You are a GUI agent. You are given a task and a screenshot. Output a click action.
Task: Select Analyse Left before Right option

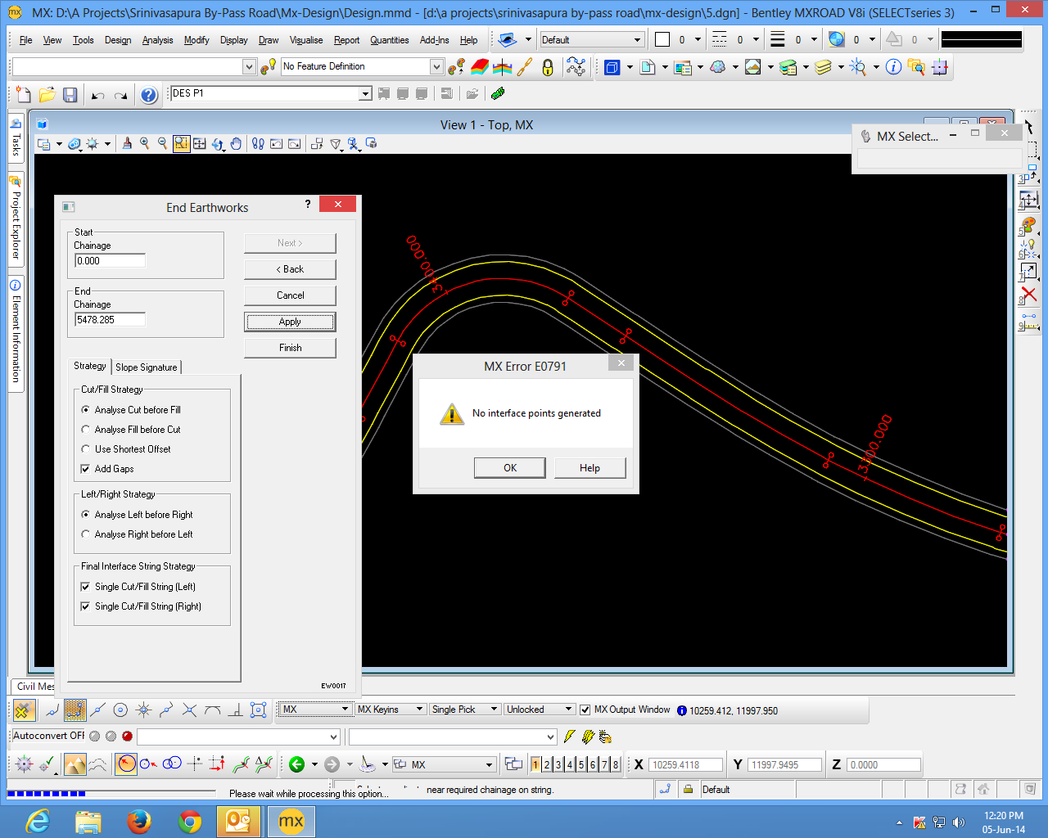click(137, 515)
